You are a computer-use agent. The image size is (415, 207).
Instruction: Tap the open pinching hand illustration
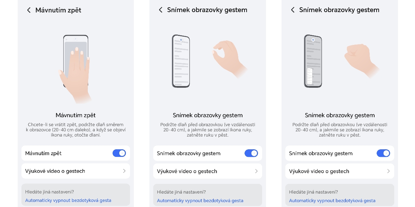229,59
